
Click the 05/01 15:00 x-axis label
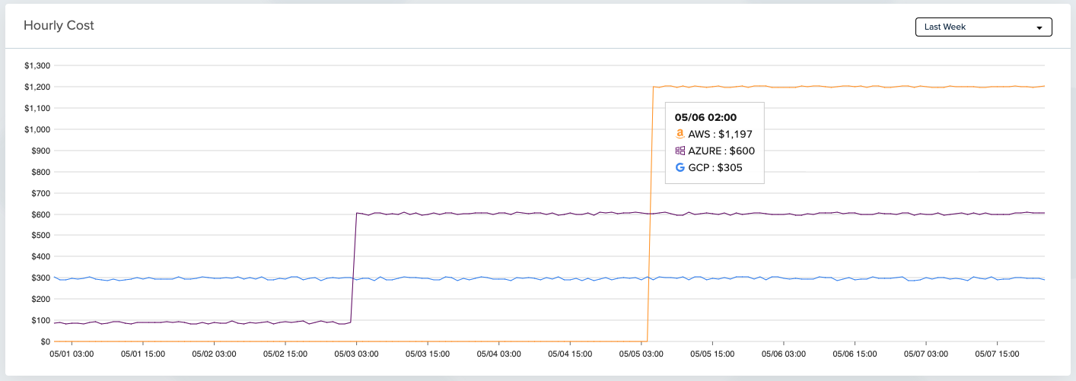(x=142, y=354)
